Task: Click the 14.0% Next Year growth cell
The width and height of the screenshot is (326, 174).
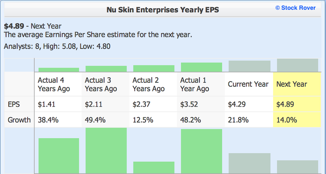Action: coord(297,120)
